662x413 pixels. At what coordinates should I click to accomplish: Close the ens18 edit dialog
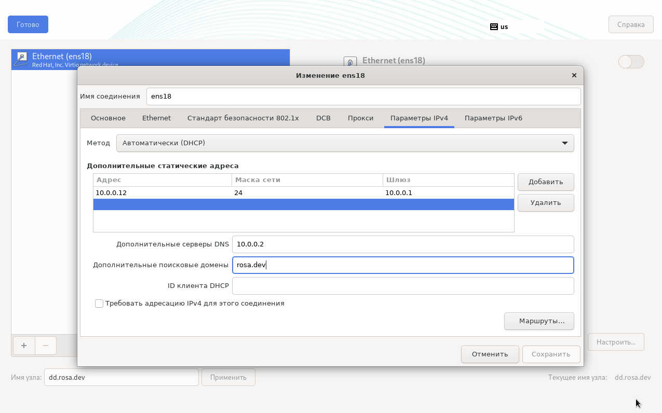(x=574, y=75)
